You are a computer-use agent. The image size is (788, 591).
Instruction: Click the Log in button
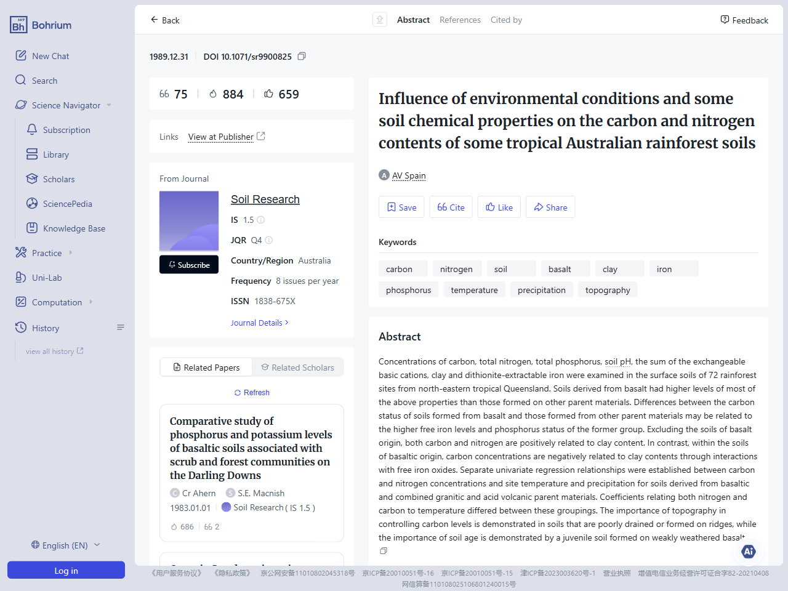[66, 570]
